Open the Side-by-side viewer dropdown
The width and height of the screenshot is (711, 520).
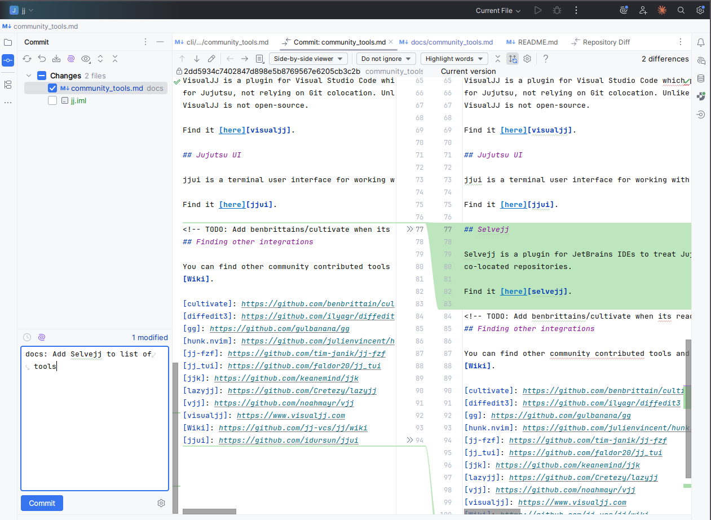coord(308,59)
